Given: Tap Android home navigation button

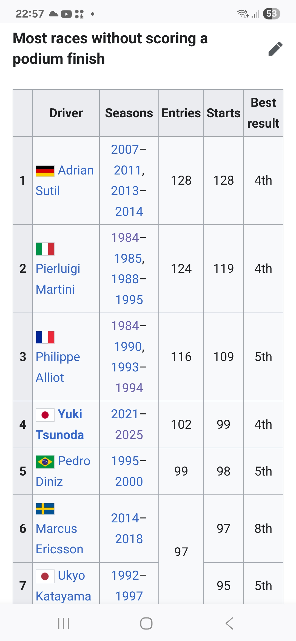Looking at the screenshot, I should pos(146,623).
